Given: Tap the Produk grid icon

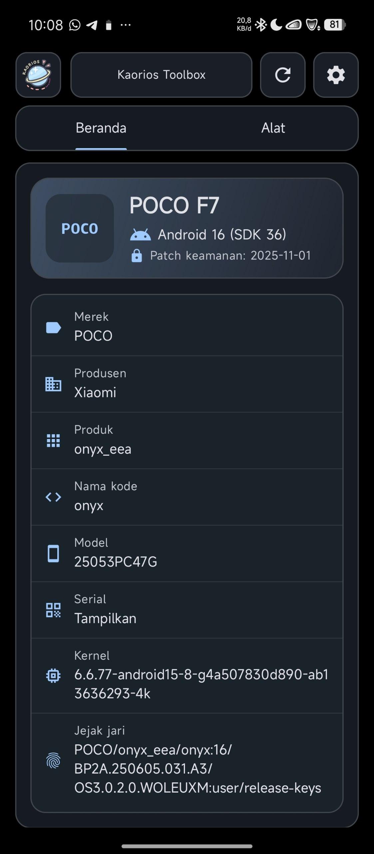Looking at the screenshot, I should click(x=53, y=441).
